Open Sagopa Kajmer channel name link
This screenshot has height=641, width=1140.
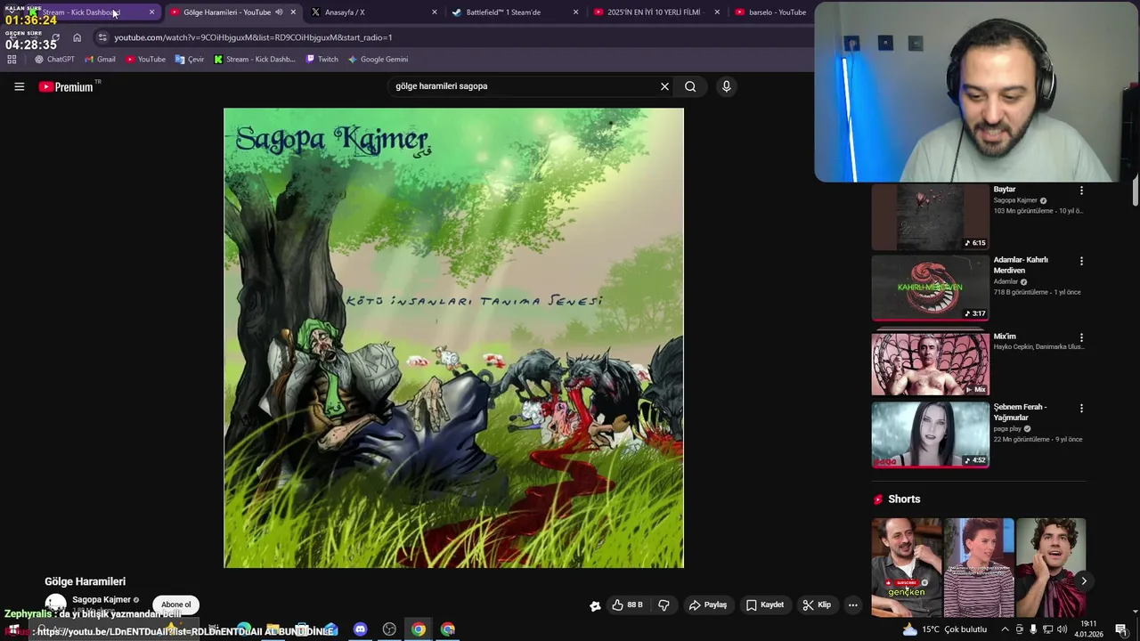(102, 600)
